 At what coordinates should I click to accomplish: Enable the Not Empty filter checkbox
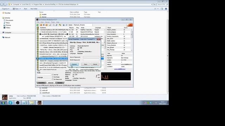pyautogui.click(x=53, y=77)
